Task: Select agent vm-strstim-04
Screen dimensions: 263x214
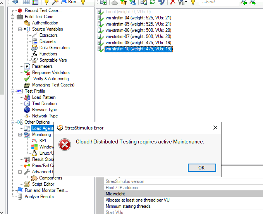Action: [x=138, y=18]
